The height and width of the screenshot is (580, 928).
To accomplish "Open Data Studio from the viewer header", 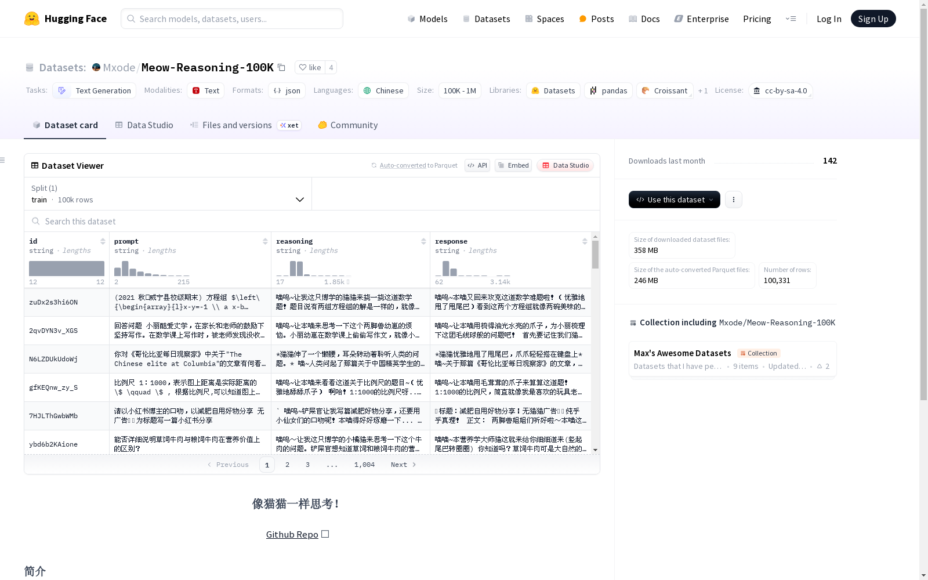I will 565,165.
